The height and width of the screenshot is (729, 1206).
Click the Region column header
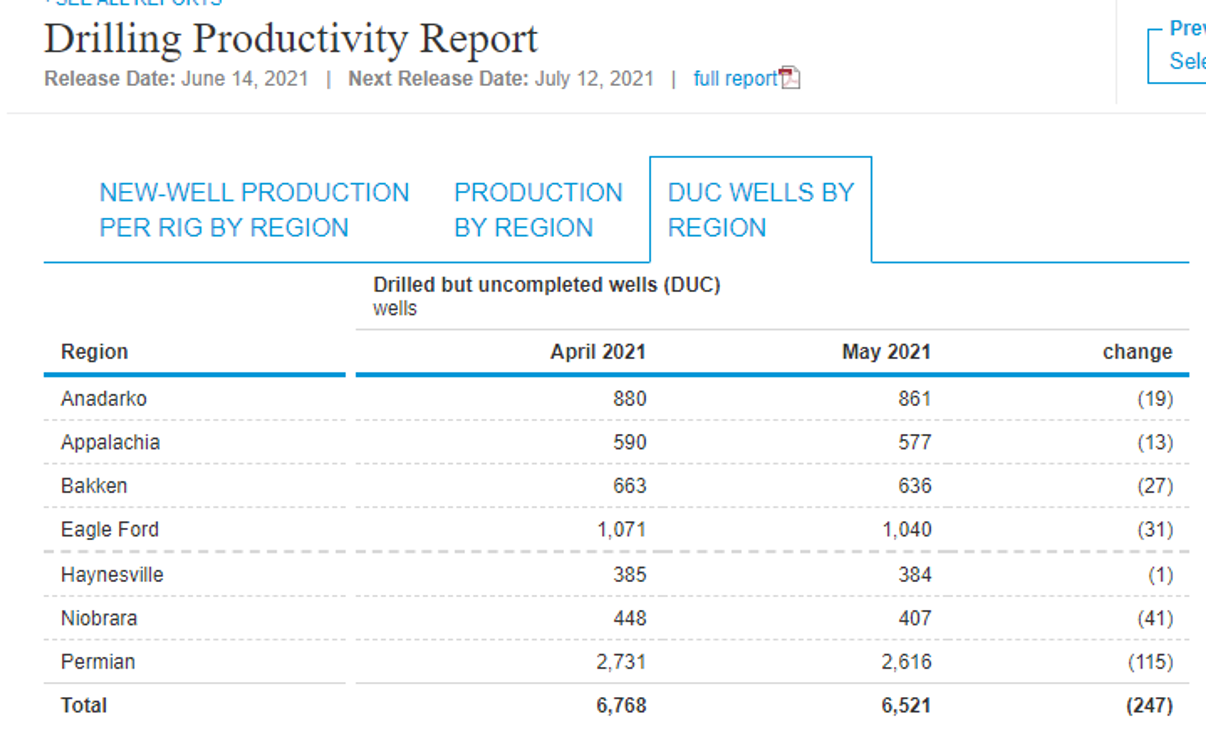(95, 351)
